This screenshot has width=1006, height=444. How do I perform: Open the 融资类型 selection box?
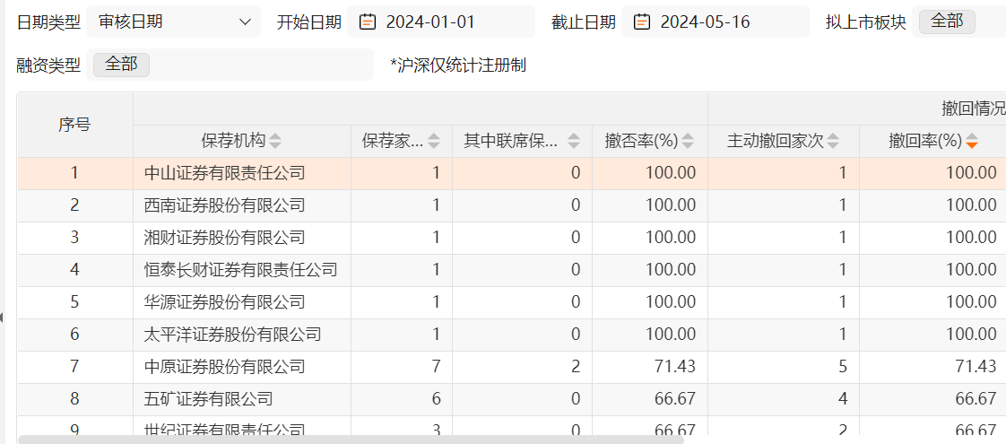click(230, 65)
